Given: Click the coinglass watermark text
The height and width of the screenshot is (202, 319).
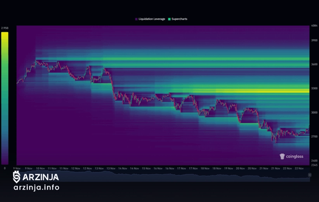Looking at the screenshot, I should [295, 157].
